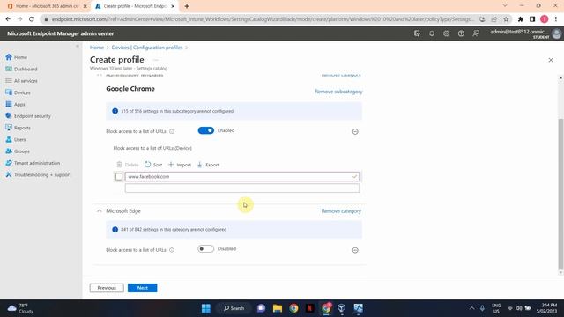564x317 pixels.
Task: Open Devices | Configuration profiles breadcrumb
Action: (147, 48)
